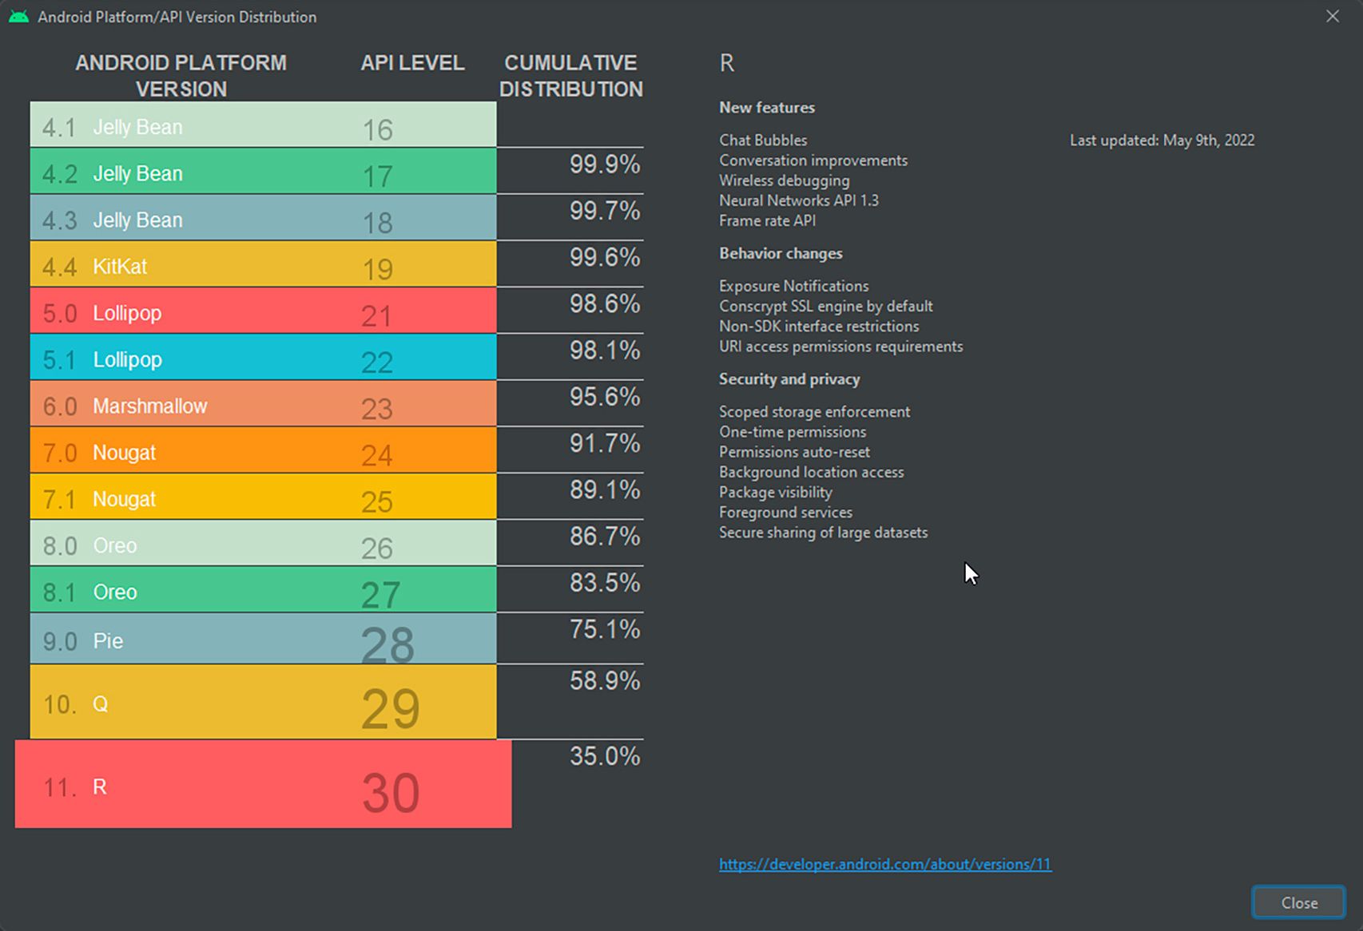Image resolution: width=1363 pixels, height=931 pixels.
Task: Pick the 5.0 Lollipop API 21 bar
Action: 263,311
